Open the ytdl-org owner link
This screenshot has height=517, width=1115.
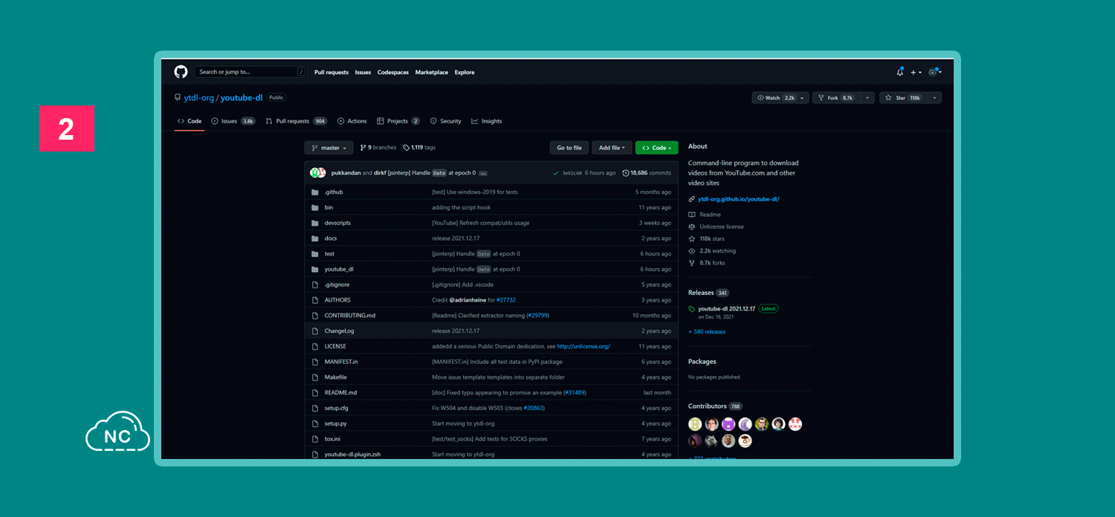pyautogui.click(x=198, y=98)
